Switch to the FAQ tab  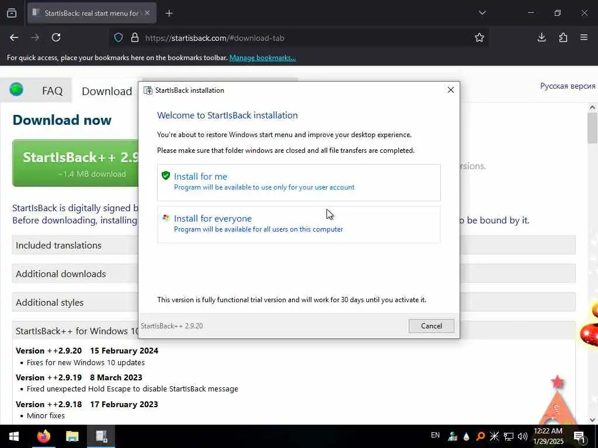pos(52,90)
